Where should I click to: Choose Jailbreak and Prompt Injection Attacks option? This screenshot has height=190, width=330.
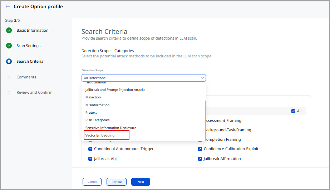[x=115, y=89]
